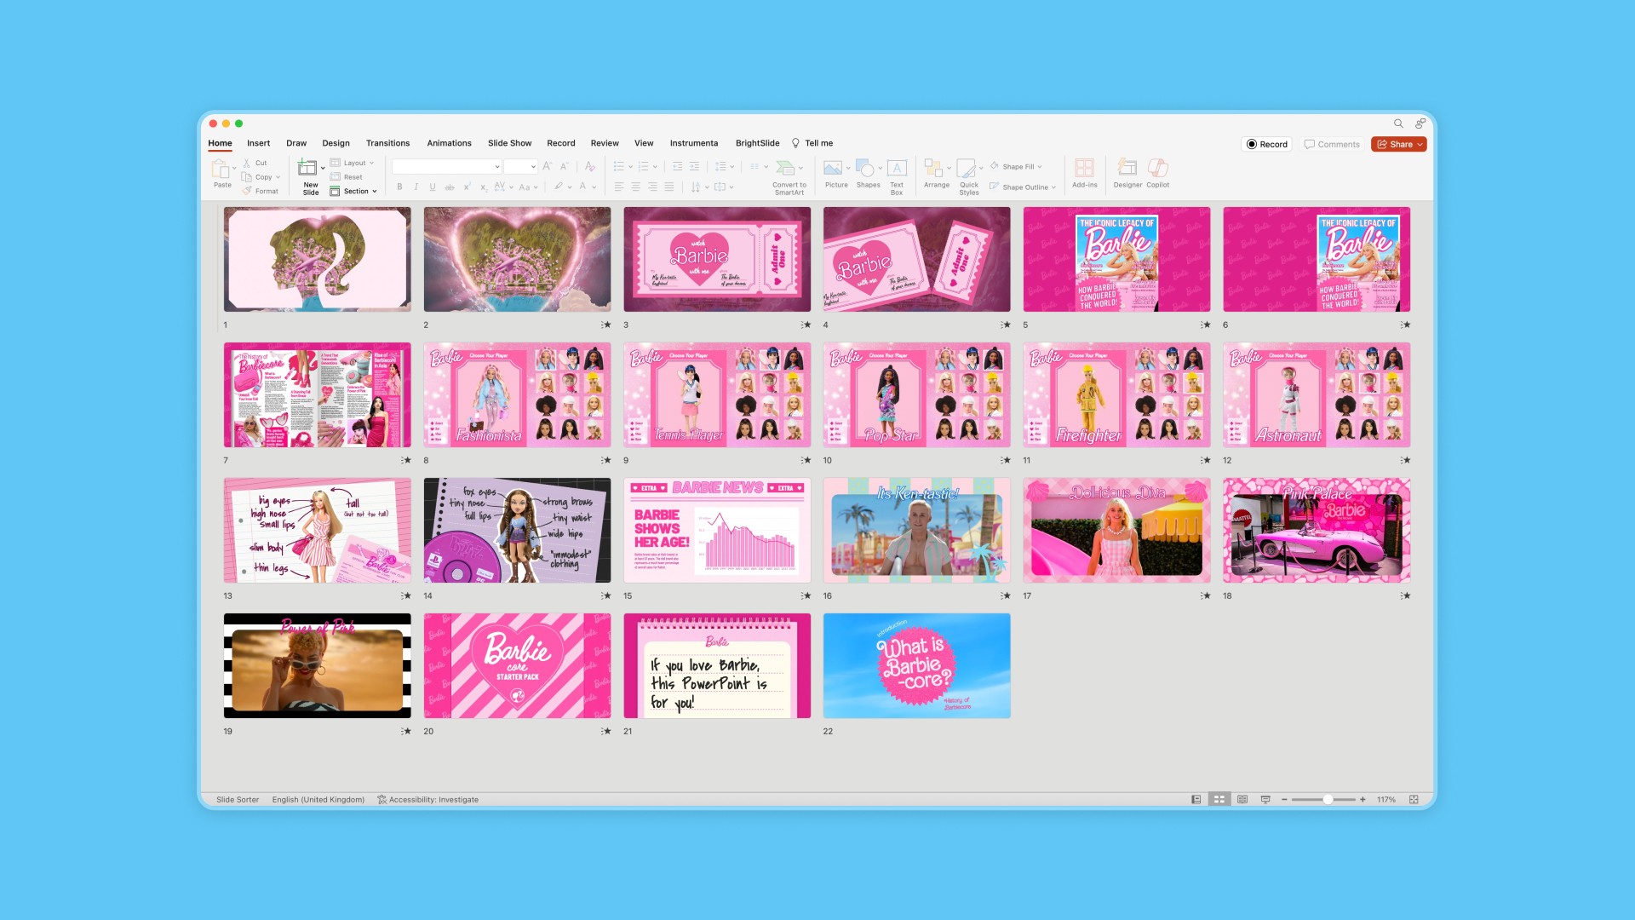Toggle Slide Sorter view button
The image size is (1635, 920).
point(1219,800)
